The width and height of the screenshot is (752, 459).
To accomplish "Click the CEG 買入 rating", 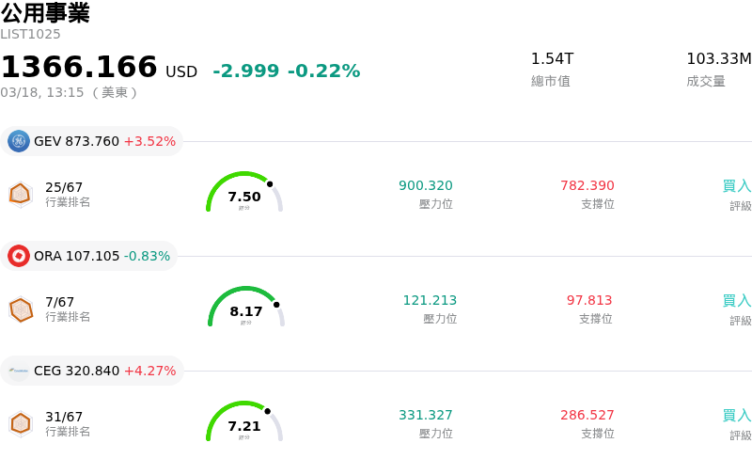I will click(736, 416).
